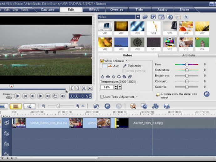Click the Temperature spinner arrows
The width and height of the screenshot is (216, 162).
click(116, 87)
